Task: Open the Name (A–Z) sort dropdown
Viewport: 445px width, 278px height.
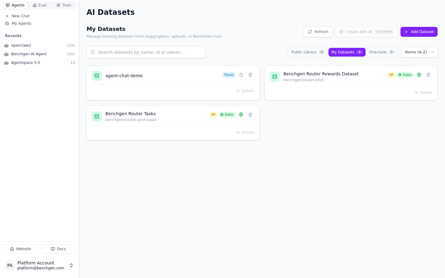Action: [419, 52]
